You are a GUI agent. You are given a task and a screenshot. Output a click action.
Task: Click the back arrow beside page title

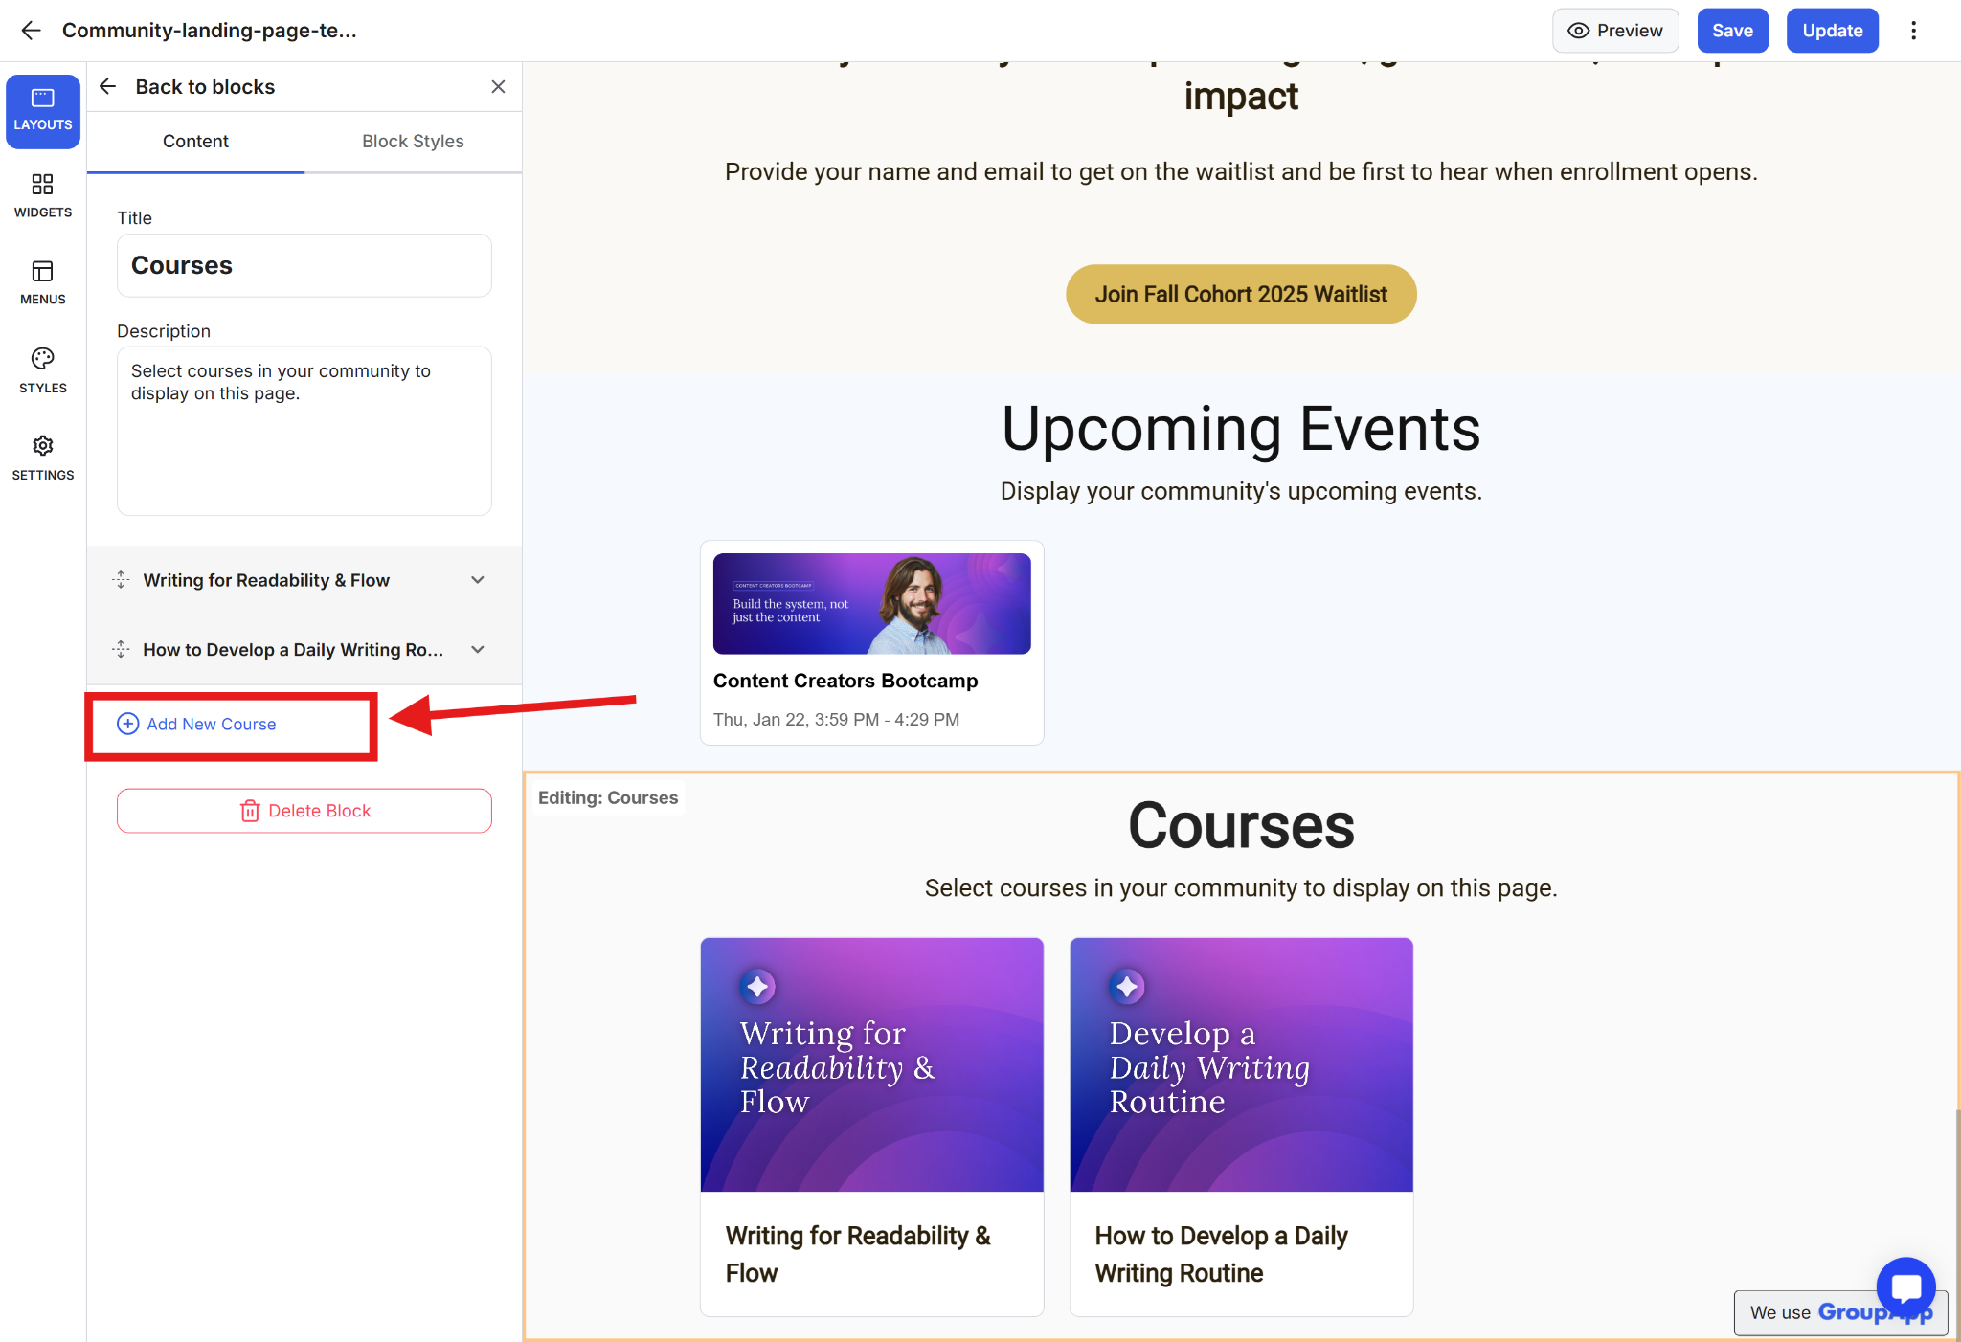point(32,31)
